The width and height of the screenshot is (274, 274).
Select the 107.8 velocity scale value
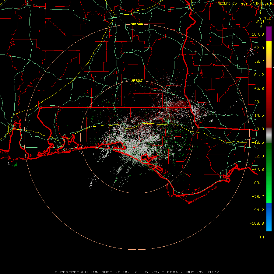pyautogui.click(x=258, y=34)
